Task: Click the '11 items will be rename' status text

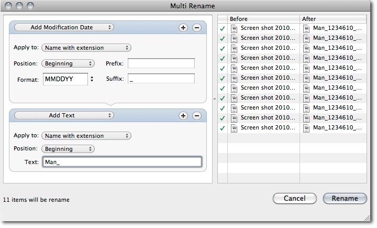Action: (36, 200)
